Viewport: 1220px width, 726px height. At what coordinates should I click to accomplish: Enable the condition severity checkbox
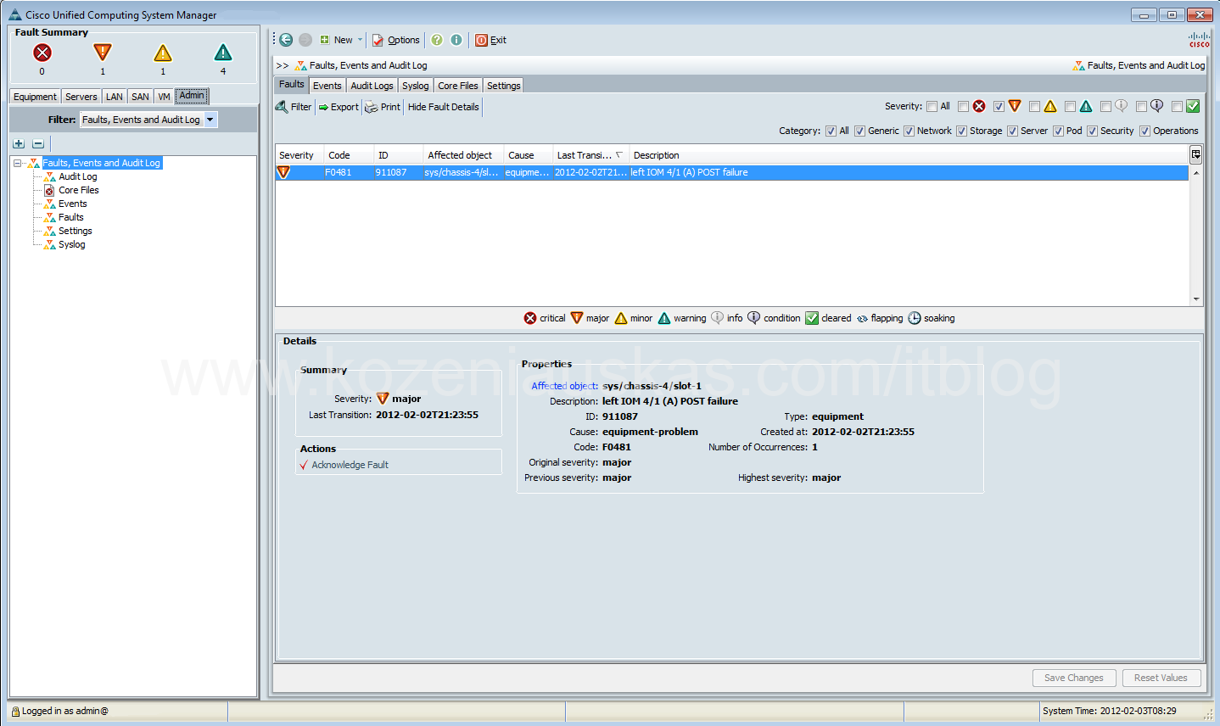1141,106
